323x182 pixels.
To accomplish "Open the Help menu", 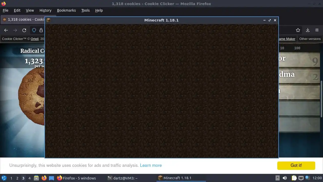I will [x=99, y=10].
